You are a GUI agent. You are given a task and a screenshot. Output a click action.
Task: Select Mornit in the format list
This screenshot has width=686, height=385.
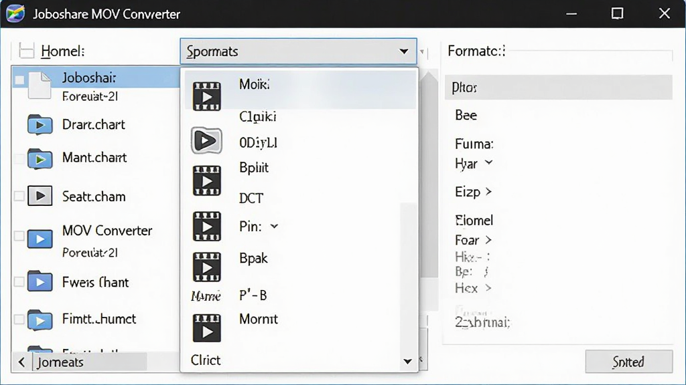click(x=259, y=319)
